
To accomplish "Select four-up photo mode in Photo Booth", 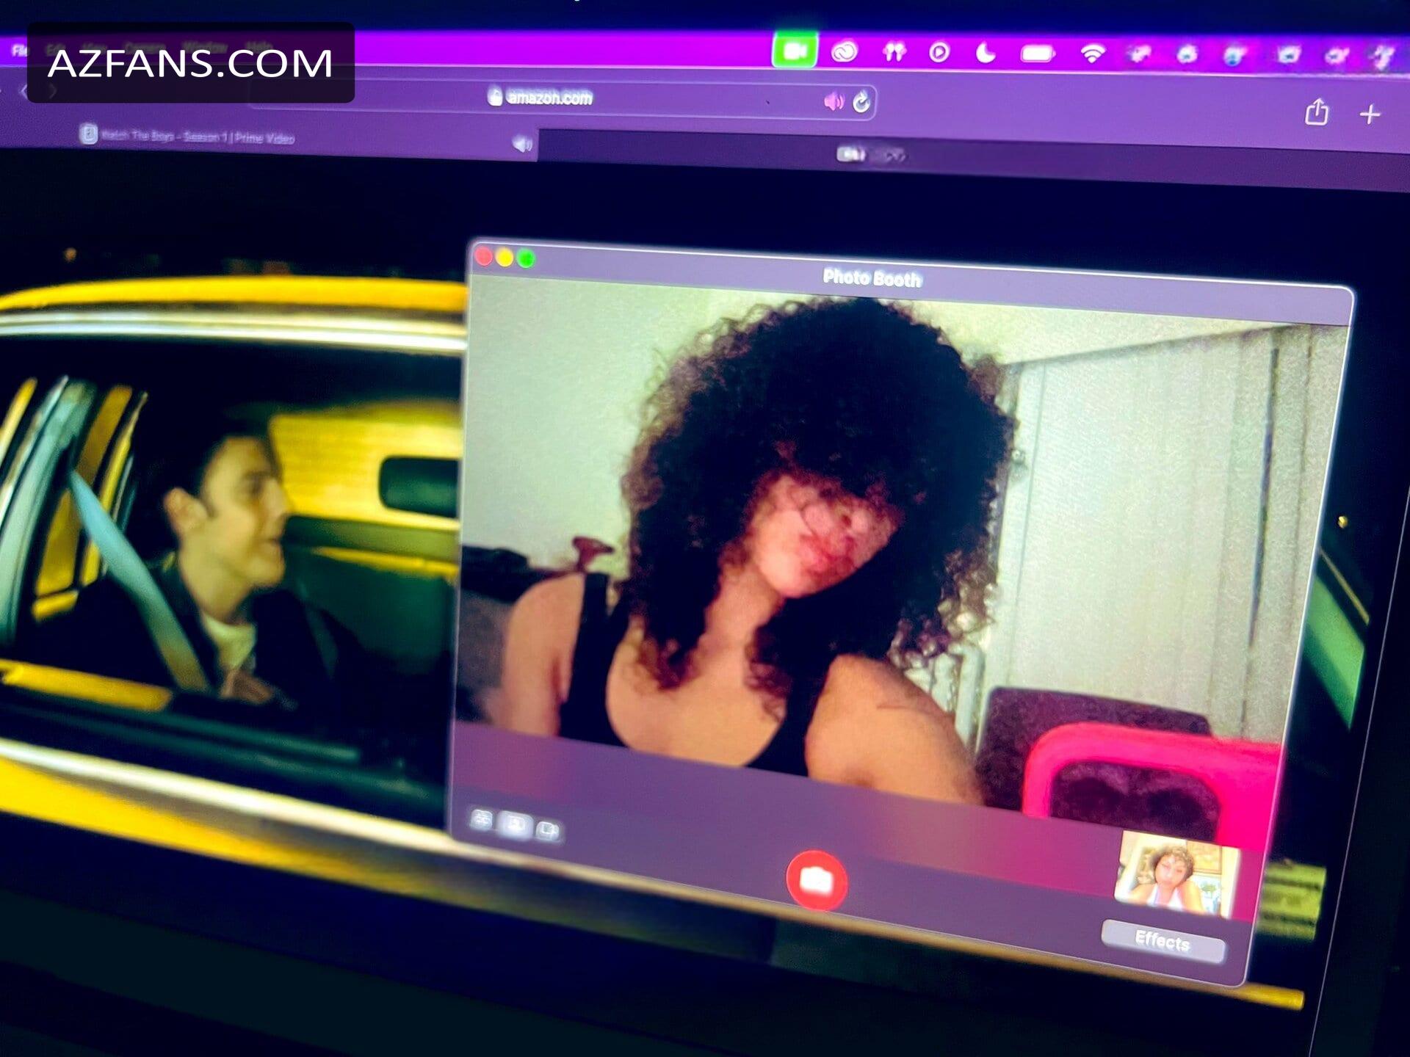I will coord(482,820).
